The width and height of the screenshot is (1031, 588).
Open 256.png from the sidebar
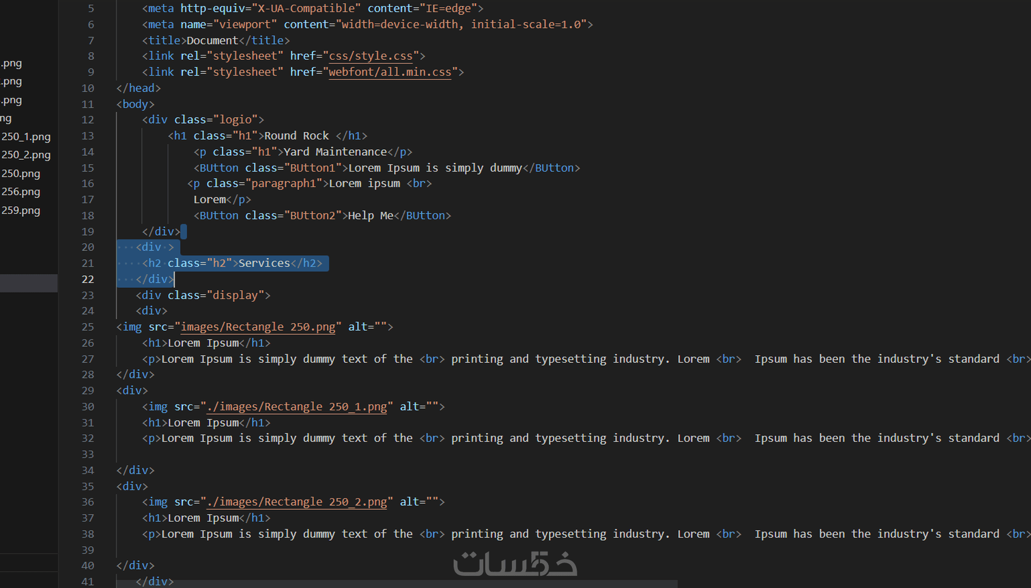(x=21, y=192)
